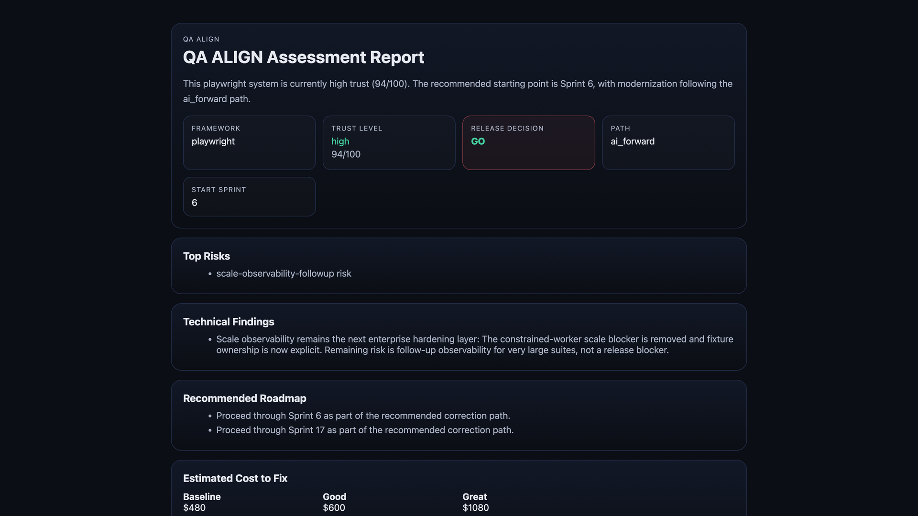
Task: Click the playwright framework value
Action: 213,141
